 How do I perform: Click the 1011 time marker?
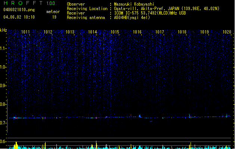click(x=25, y=32)
